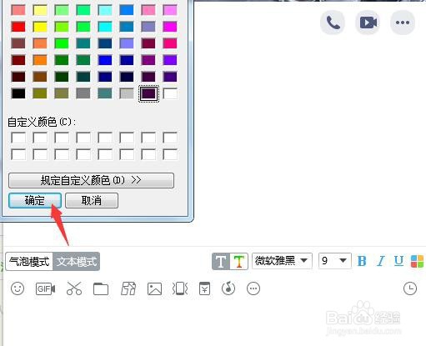Open more options ellipsis at top right
The height and width of the screenshot is (346, 426).
point(403,23)
